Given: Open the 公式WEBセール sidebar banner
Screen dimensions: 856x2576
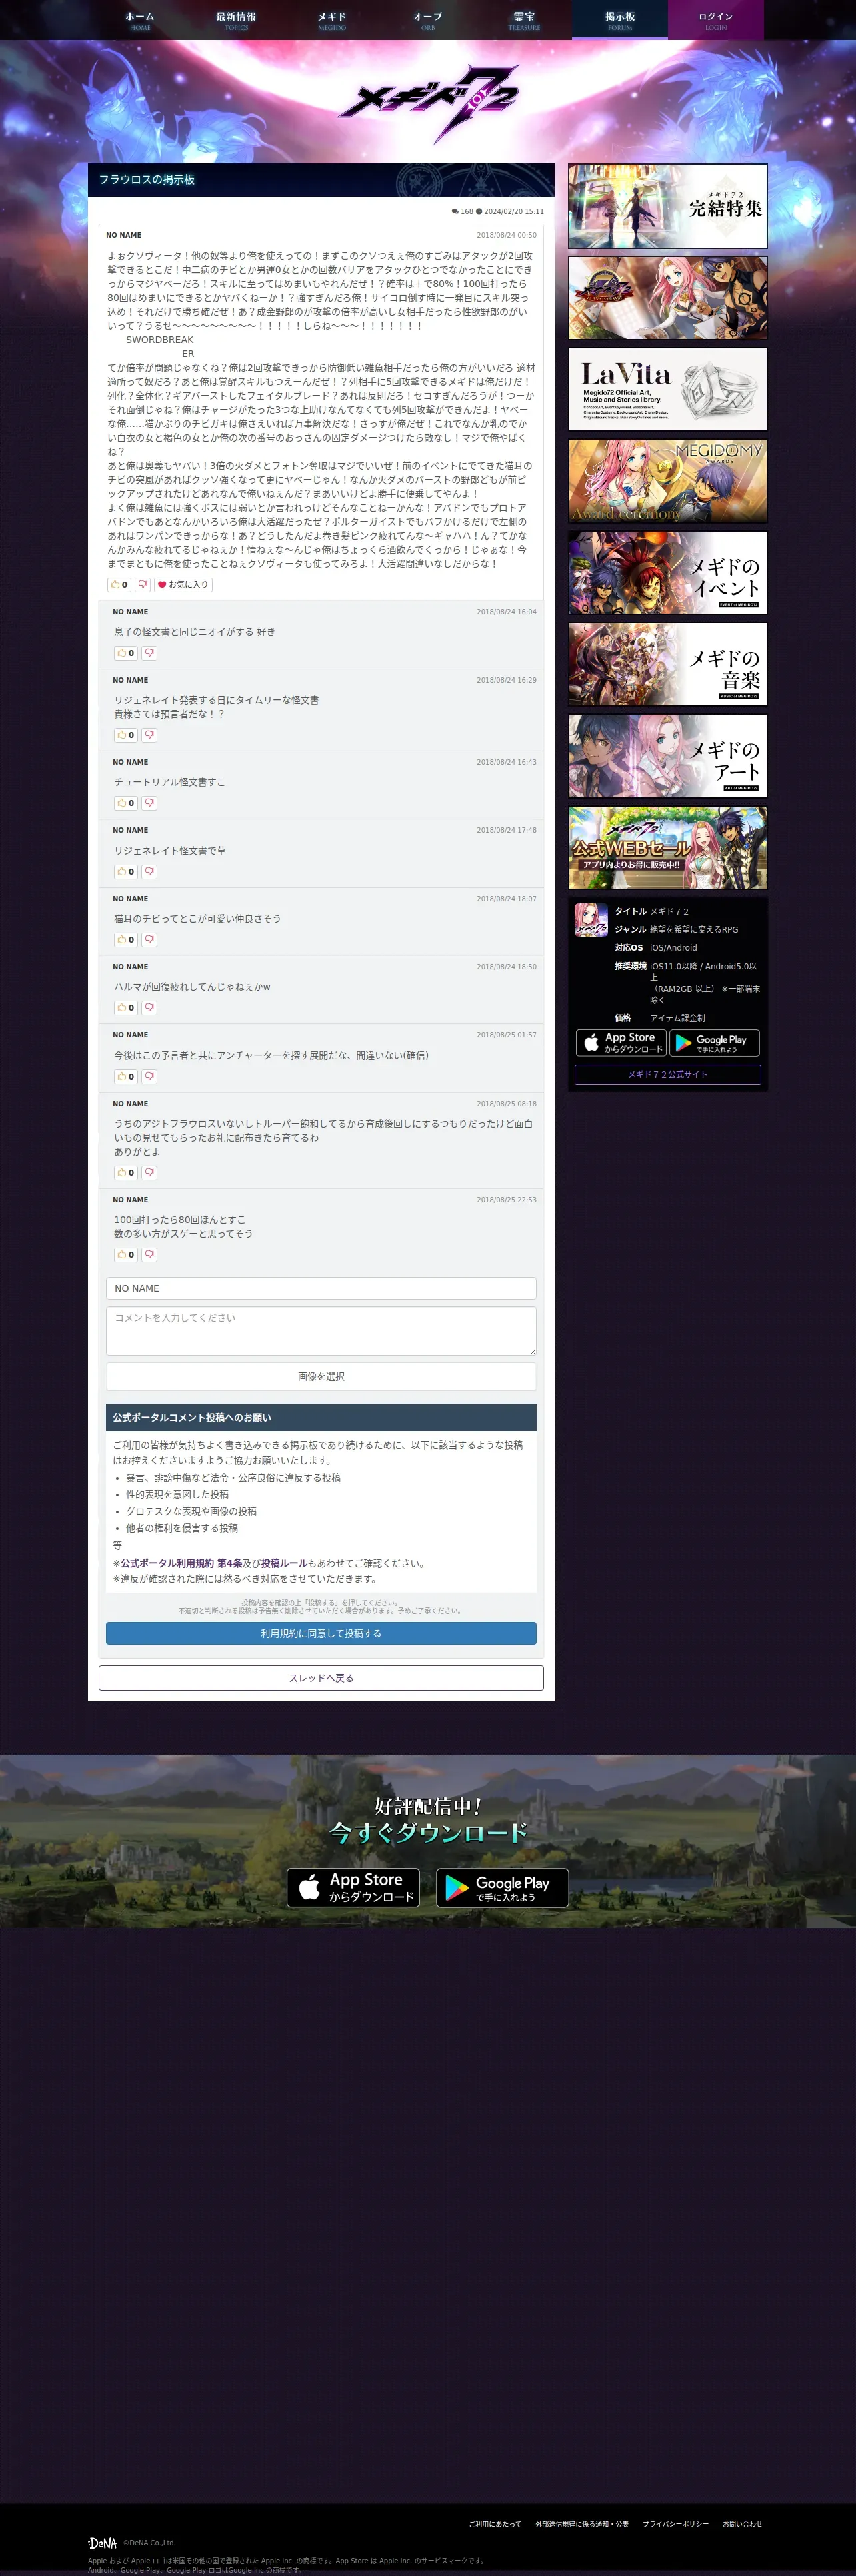Looking at the screenshot, I should [x=667, y=848].
